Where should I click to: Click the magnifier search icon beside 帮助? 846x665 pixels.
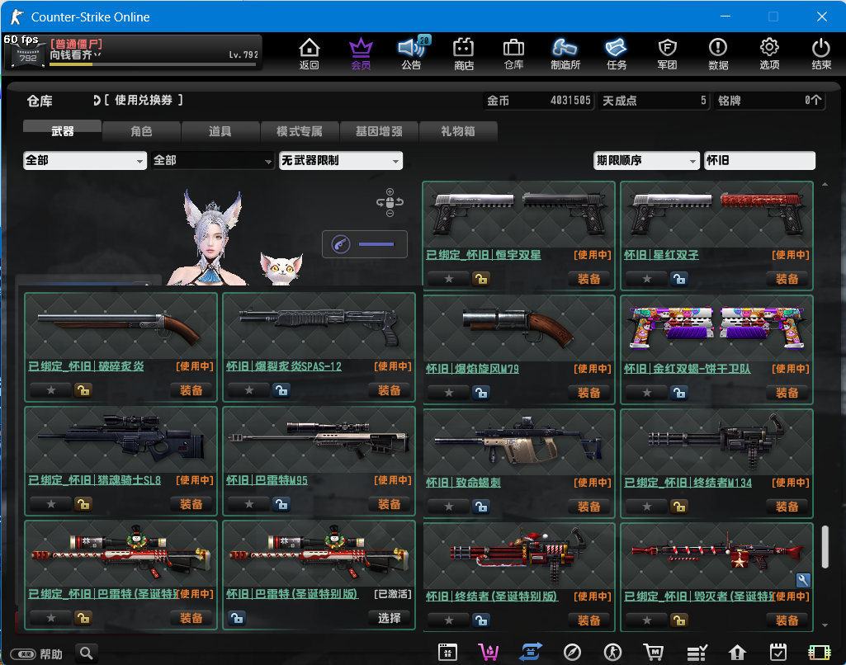pos(87,653)
